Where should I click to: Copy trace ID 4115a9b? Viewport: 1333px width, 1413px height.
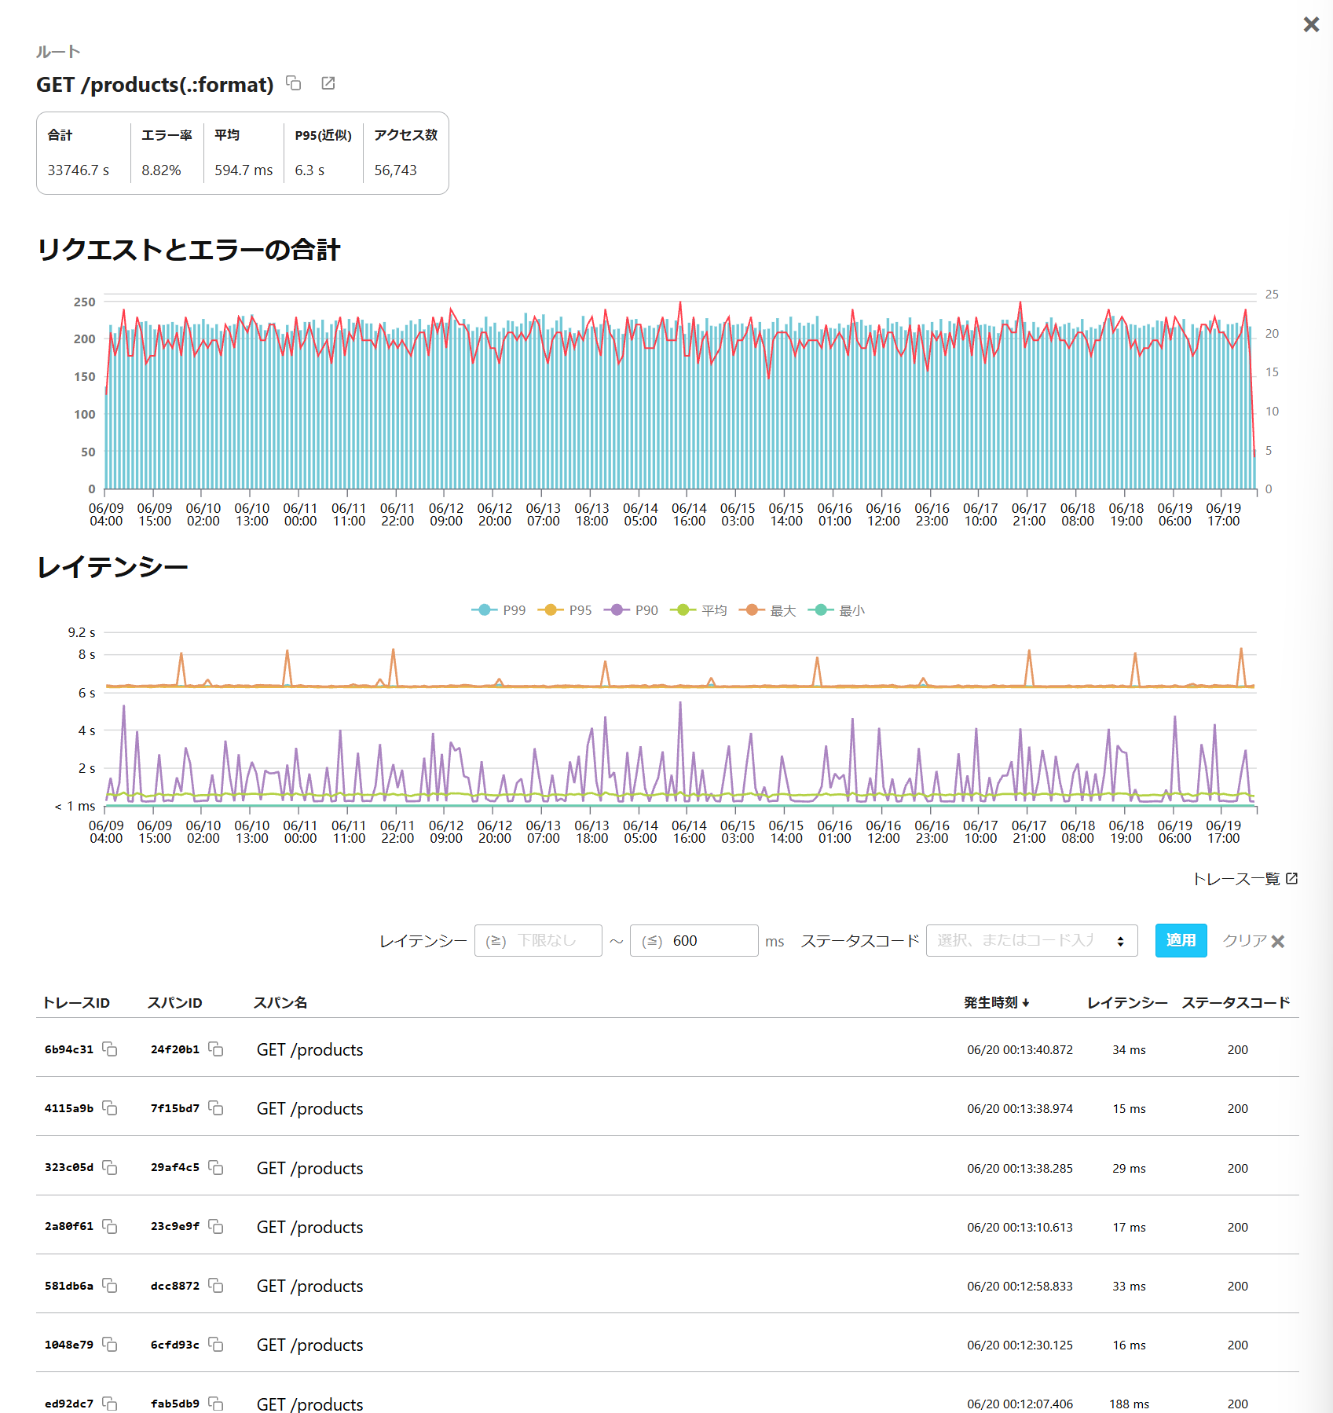110,1108
